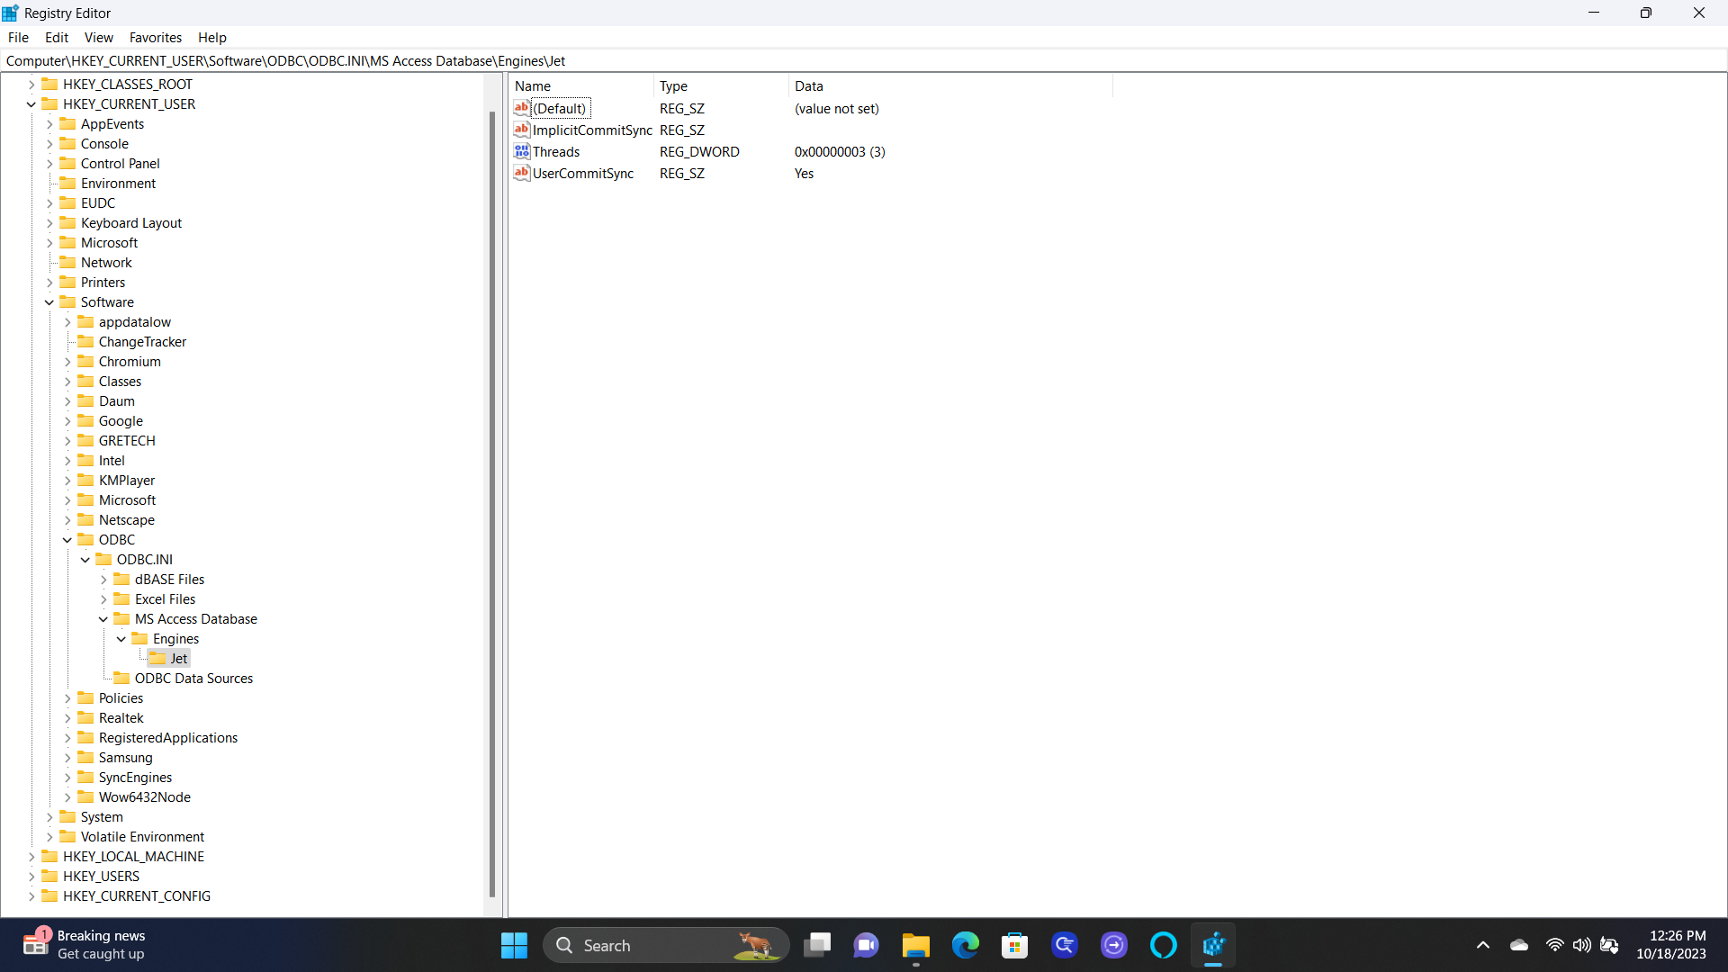Viewport: 1728px width, 972px height.
Task: Click the MS Access Database folder icon
Action: click(121, 618)
